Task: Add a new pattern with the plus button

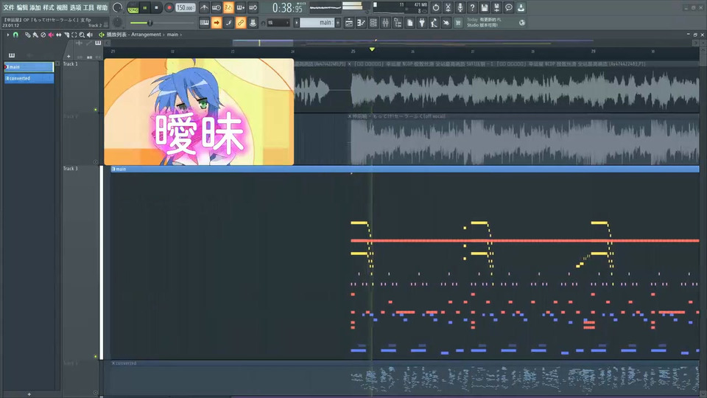Action: click(x=338, y=23)
